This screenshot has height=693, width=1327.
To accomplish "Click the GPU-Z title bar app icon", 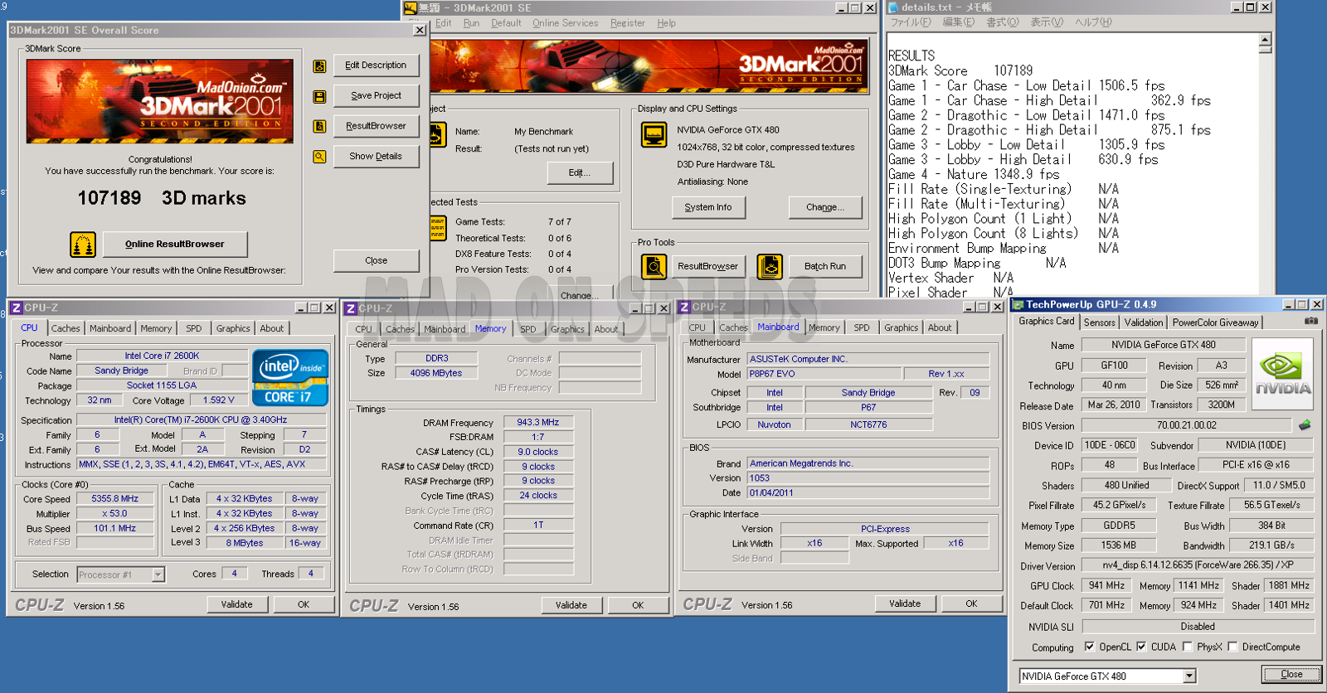I will 1018,304.
